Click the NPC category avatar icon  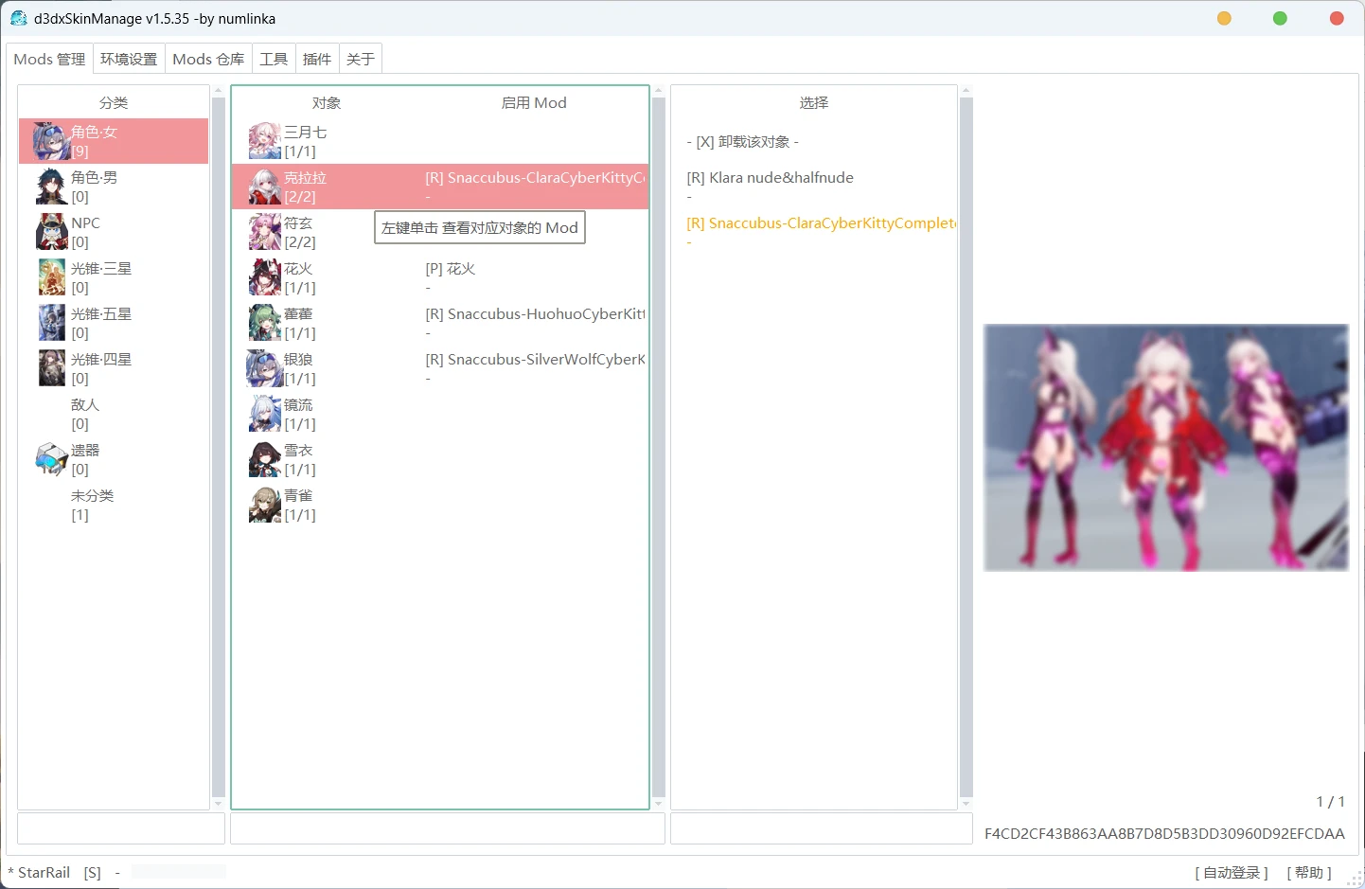[51, 232]
